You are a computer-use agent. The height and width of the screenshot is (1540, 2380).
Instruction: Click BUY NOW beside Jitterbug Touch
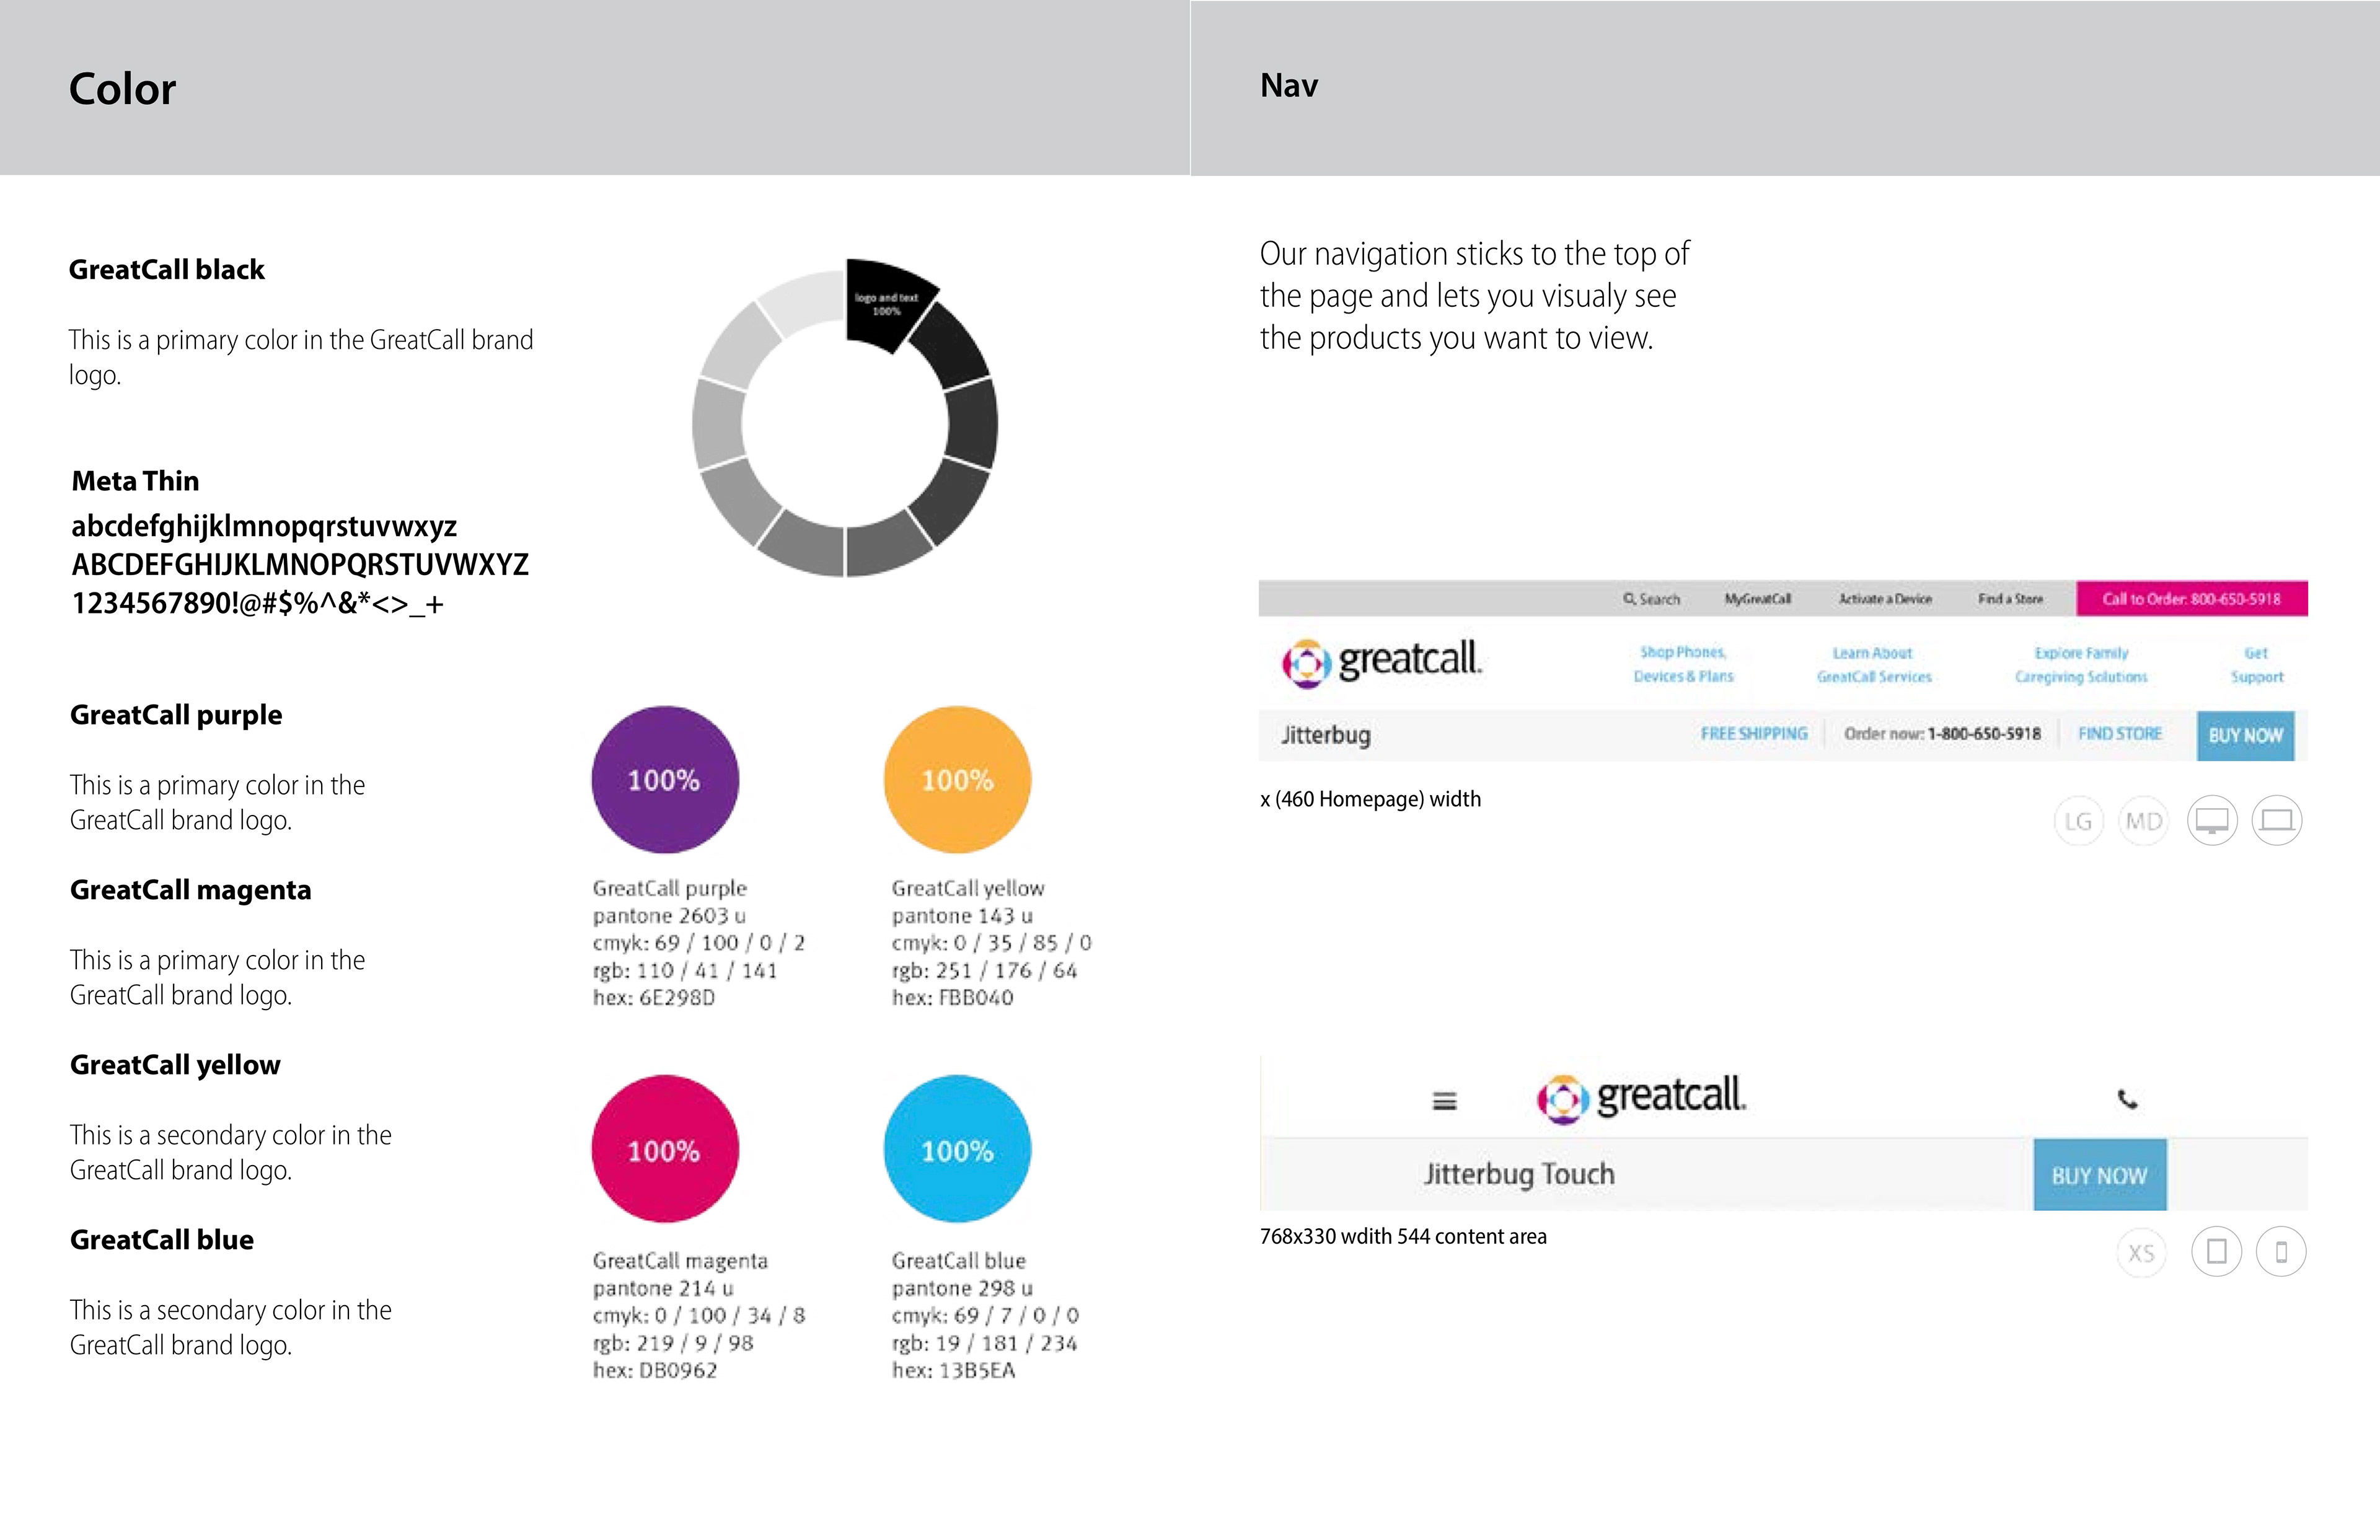(2099, 1175)
